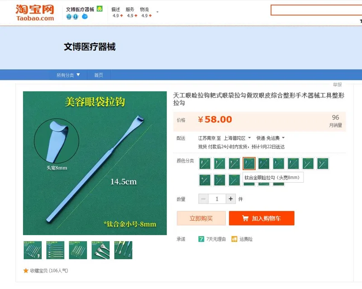Decrease quantity with the minus button
The height and width of the screenshot is (289, 362).
tap(203, 199)
